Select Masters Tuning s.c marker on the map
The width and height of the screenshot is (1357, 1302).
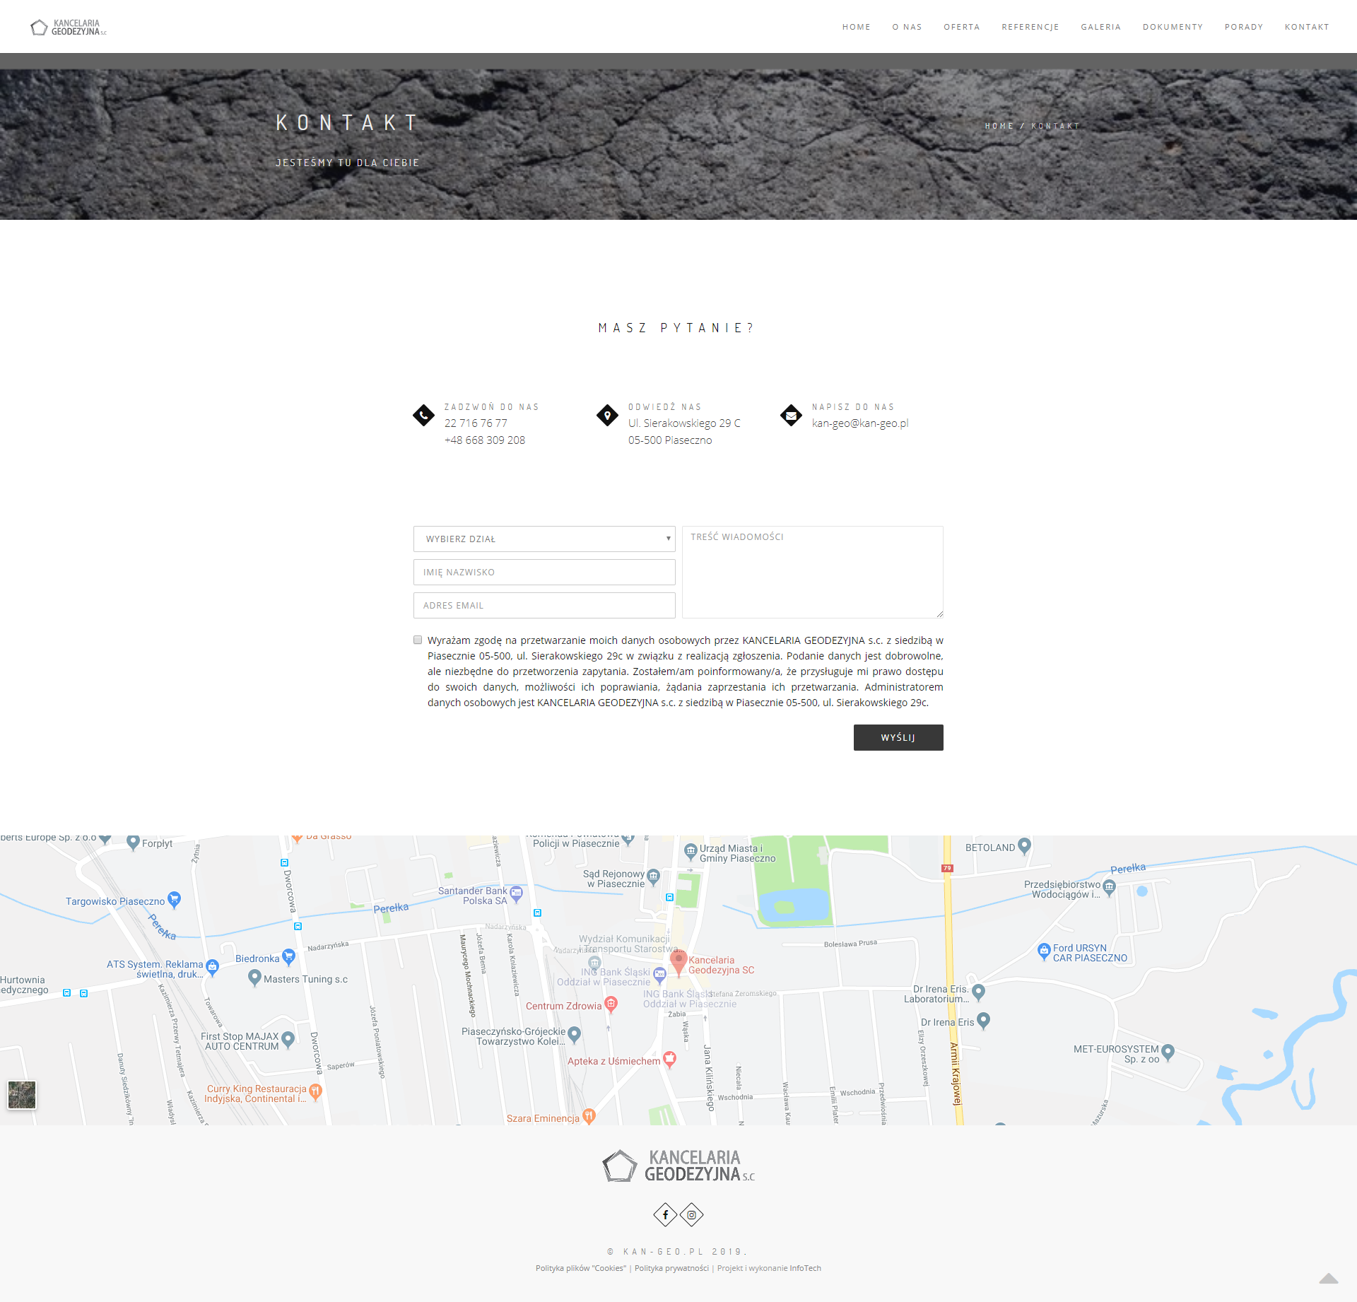click(255, 978)
